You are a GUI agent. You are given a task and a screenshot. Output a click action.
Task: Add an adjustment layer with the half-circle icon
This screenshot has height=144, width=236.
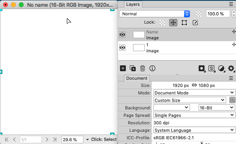click(221, 68)
